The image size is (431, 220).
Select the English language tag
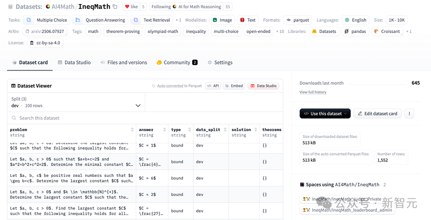(355, 20)
